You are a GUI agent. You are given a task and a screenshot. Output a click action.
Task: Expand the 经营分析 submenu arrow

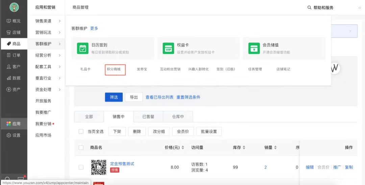coord(59,55)
